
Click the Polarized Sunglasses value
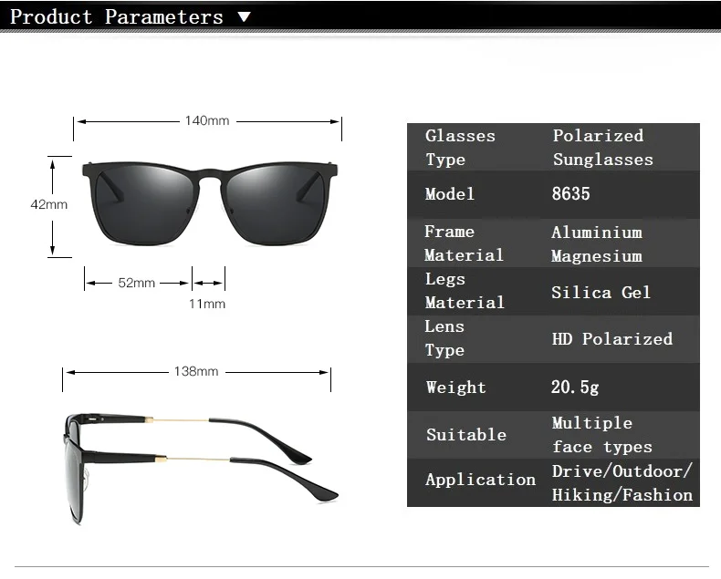[x=603, y=148]
